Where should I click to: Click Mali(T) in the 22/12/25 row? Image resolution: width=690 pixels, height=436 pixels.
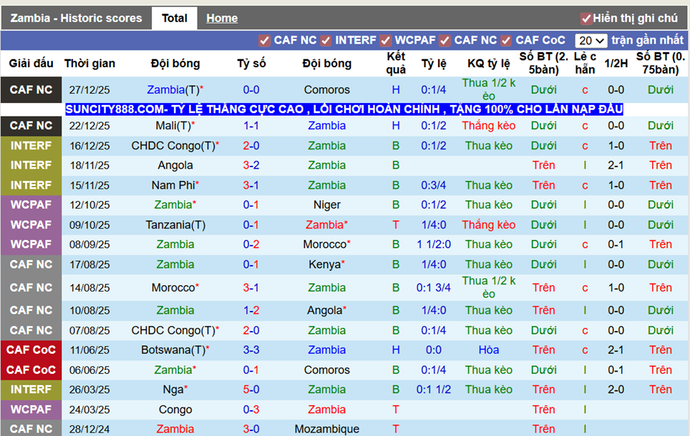point(175,126)
